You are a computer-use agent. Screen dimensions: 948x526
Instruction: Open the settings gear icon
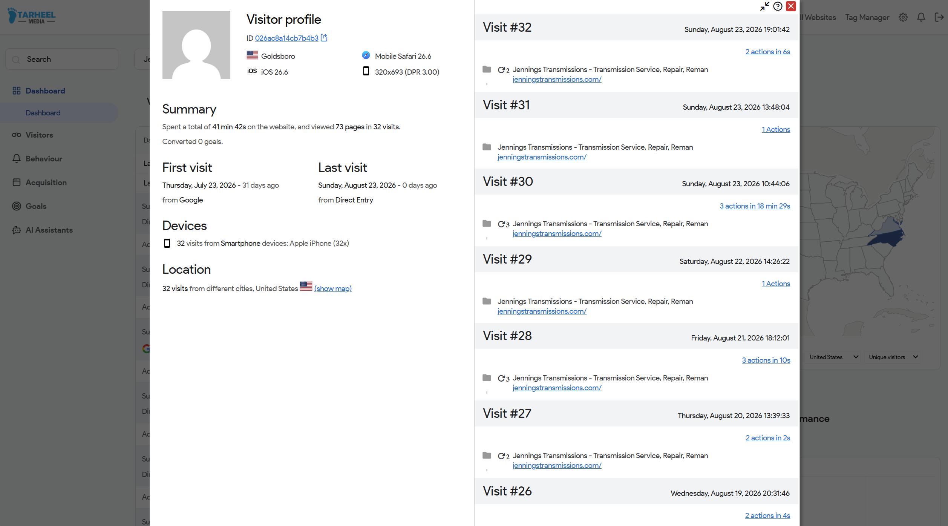tap(903, 17)
